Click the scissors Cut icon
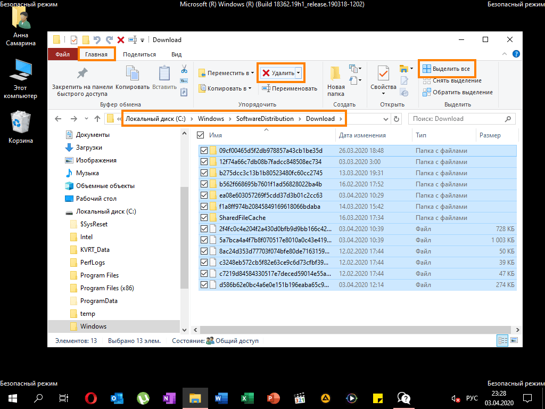Viewport: 545px width, 409px height. pyautogui.click(x=184, y=69)
